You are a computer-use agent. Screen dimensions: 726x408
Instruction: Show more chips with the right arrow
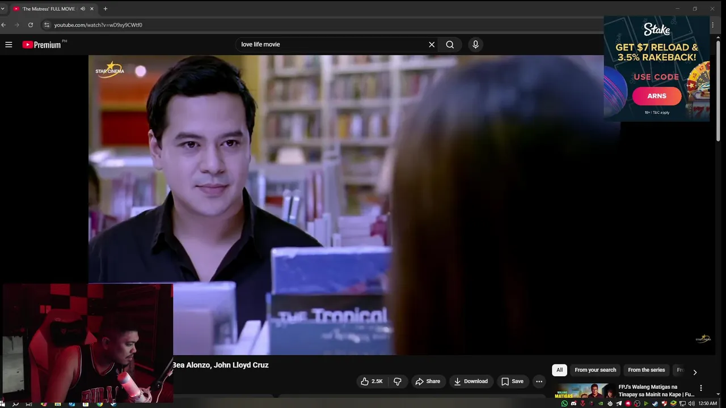(x=695, y=372)
